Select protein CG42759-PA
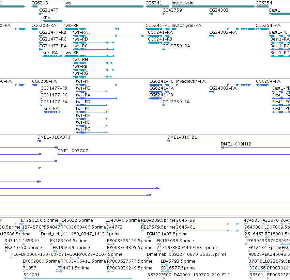The width and height of the screenshot is (290, 280). coord(176,102)
